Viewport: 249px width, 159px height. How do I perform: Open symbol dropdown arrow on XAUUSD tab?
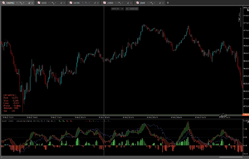pyautogui.click(x=17, y=3)
